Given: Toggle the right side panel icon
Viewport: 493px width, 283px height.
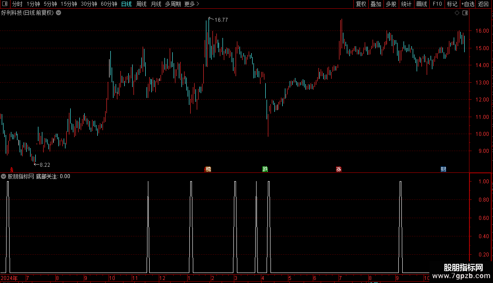Looking at the screenshot, I should [x=465, y=13].
